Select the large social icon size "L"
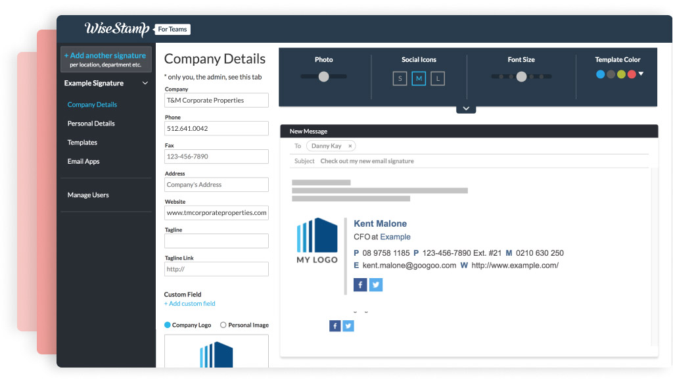This screenshot has height=382, width=673. (438, 78)
